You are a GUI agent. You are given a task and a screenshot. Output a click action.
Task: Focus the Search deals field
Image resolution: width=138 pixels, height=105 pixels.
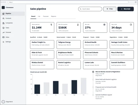pyautogui.click(x=90, y=9)
